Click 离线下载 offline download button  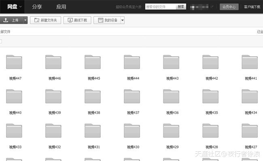point(77,20)
